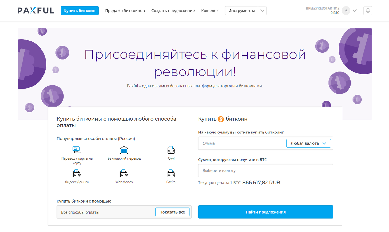The width and height of the screenshot is (389, 232).
Task: Open the notifications bell icon
Action: (368, 11)
